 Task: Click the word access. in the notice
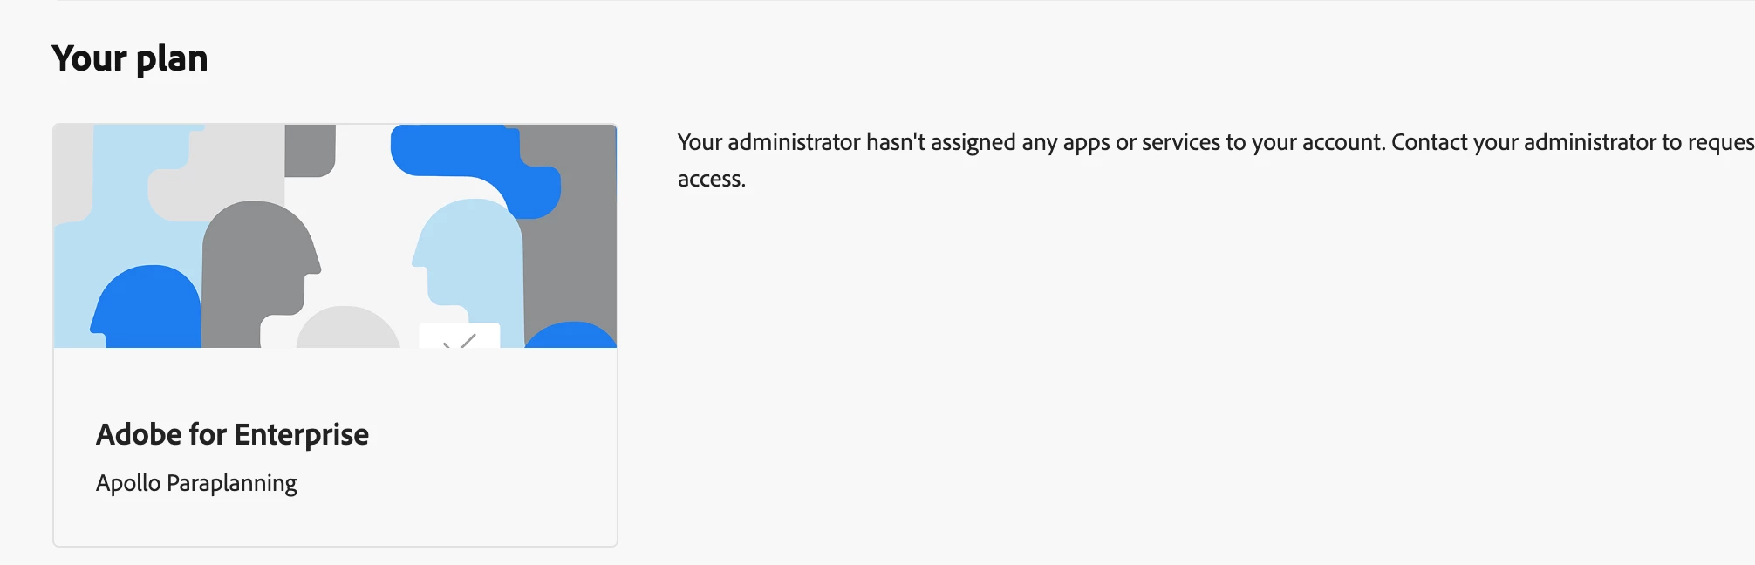pyautogui.click(x=712, y=180)
